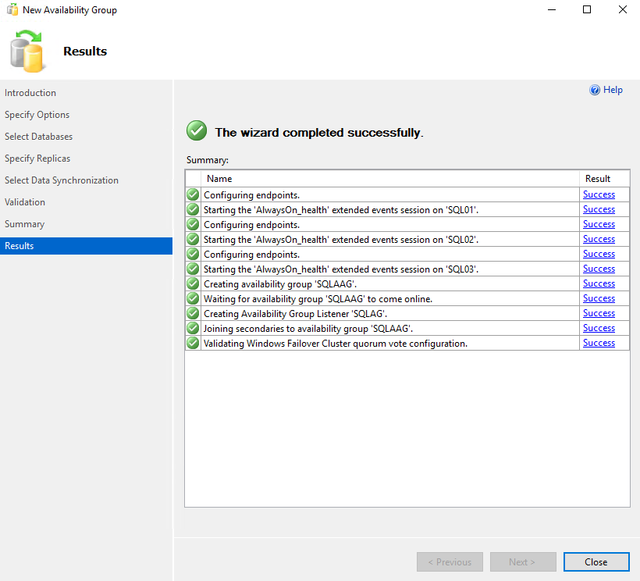Select the text "Validating Windows Failover Cluster quorum vote configuration."
Viewport: 640px width, 581px height.
click(336, 344)
